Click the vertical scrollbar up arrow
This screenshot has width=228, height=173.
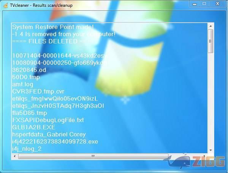pyautogui.click(x=211, y=26)
